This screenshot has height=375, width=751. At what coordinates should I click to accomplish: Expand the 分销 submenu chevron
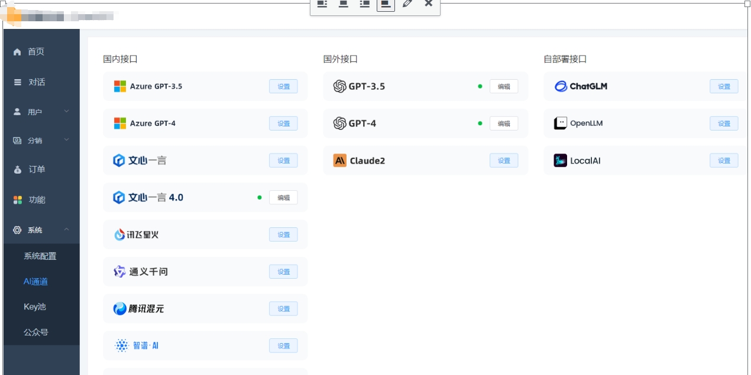66,140
